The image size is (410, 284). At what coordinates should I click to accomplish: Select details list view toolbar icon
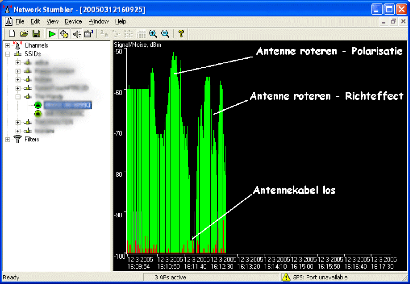[141, 34]
